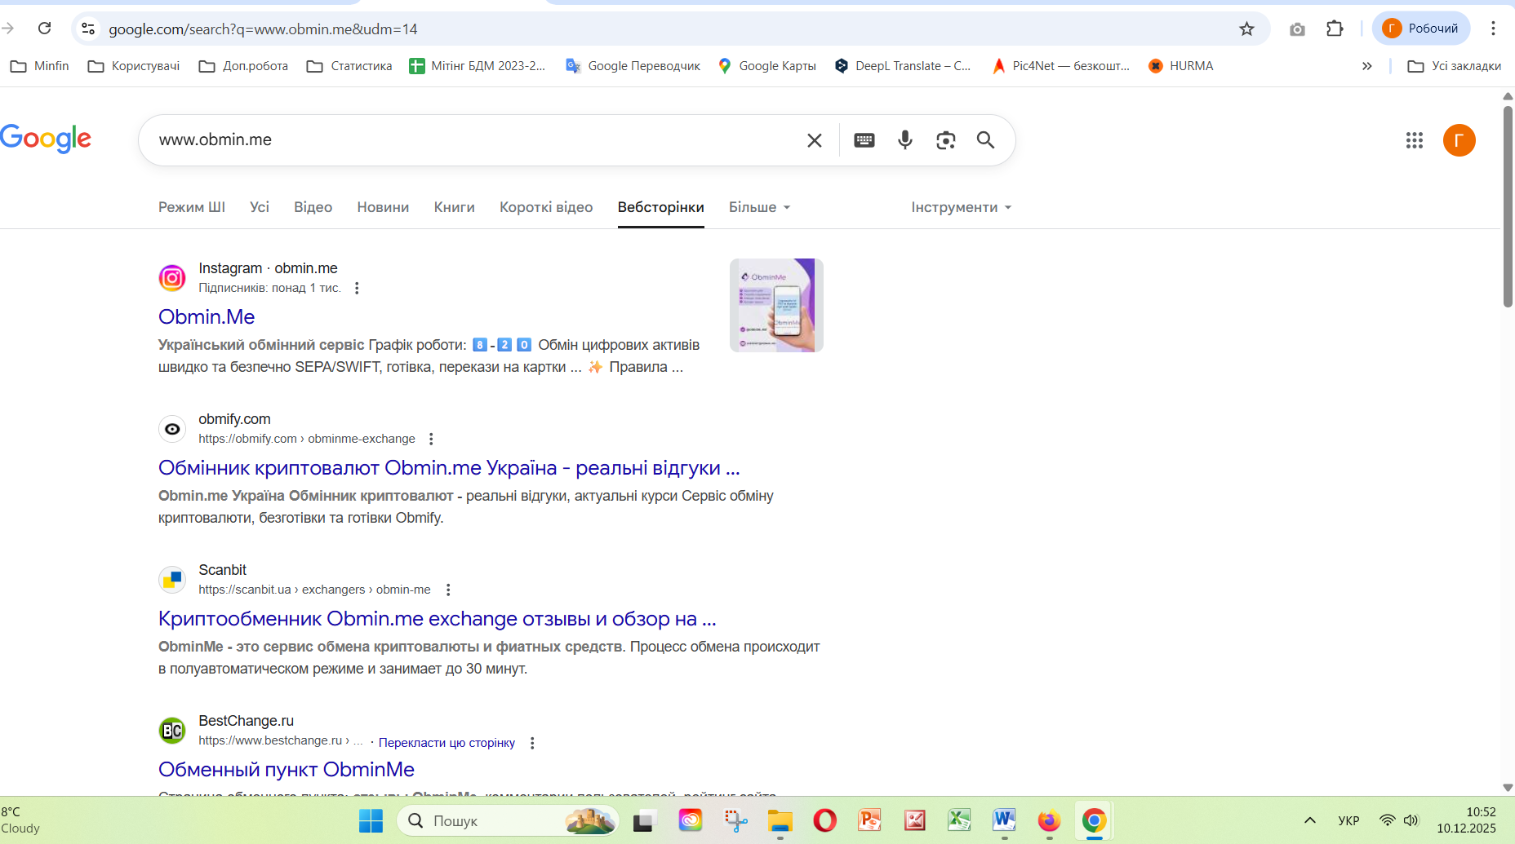Switch to Word in the taskbar
This screenshot has width=1515, height=844.
(x=1004, y=820)
